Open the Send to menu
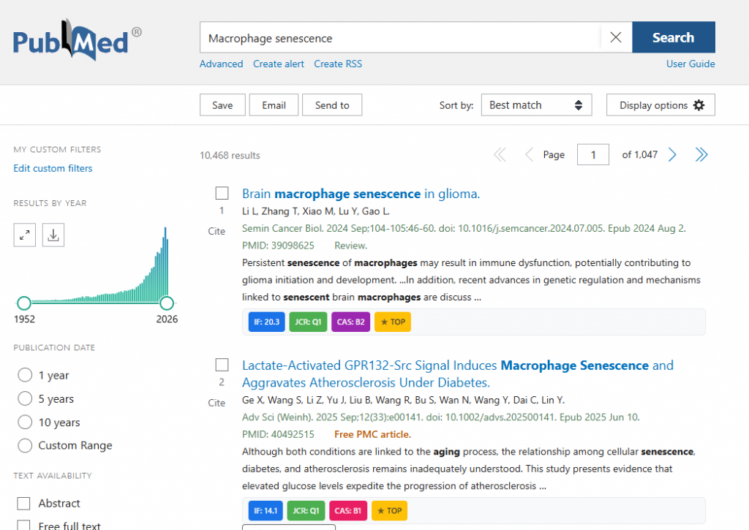This screenshot has height=530, width=749. [332, 105]
